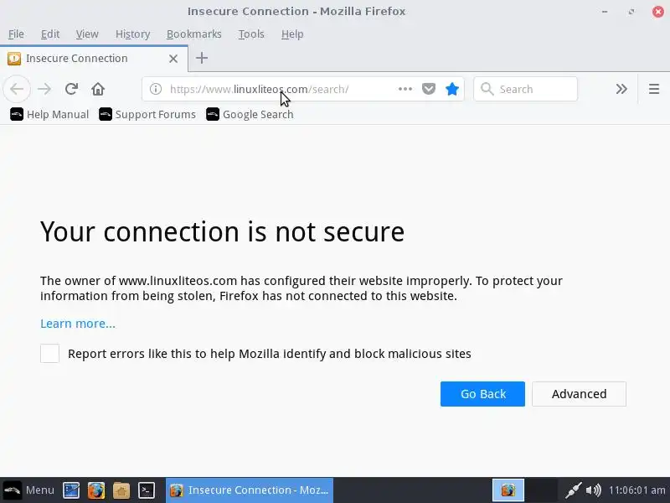Close the Insecure Connection tab
The height and width of the screenshot is (503, 670).
pyautogui.click(x=173, y=59)
